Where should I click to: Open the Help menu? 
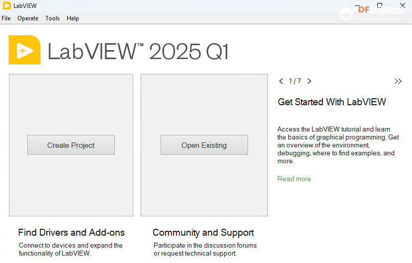[x=73, y=18]
